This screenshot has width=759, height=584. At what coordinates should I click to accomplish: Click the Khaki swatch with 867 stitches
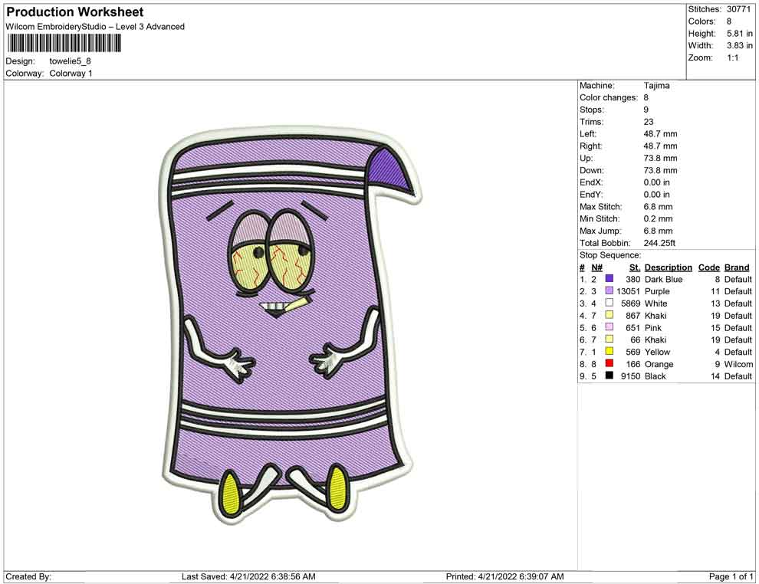609,314
